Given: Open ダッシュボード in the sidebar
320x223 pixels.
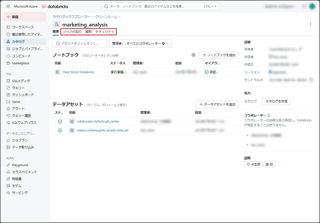Looking at the screenshot, I should click(x=25, y=95).
